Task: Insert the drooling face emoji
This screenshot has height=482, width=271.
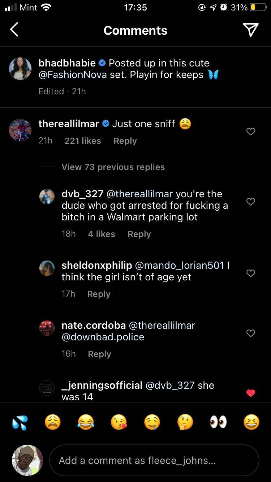Action: pyautogui.click(x=152, y=422)
